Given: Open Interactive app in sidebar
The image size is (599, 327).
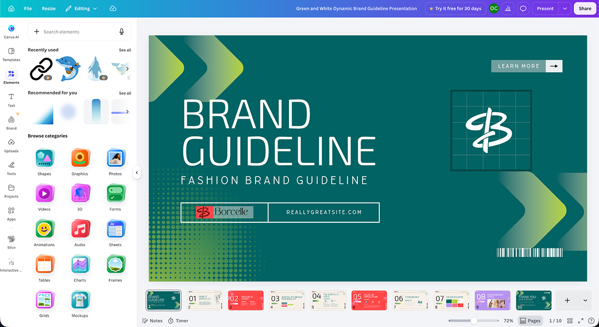Looking at the screenshot, I should (11, 265).
